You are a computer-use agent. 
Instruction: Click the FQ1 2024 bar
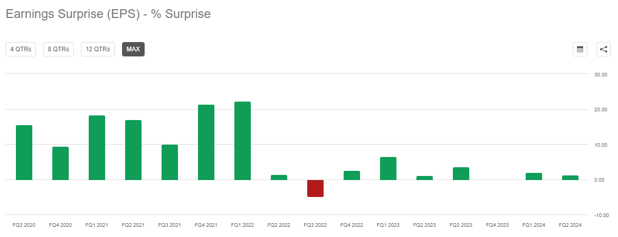[x=534, y=176]
